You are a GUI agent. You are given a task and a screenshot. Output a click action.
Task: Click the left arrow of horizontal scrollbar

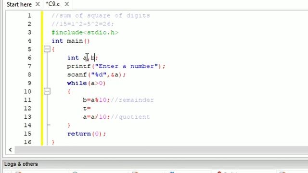10,150
